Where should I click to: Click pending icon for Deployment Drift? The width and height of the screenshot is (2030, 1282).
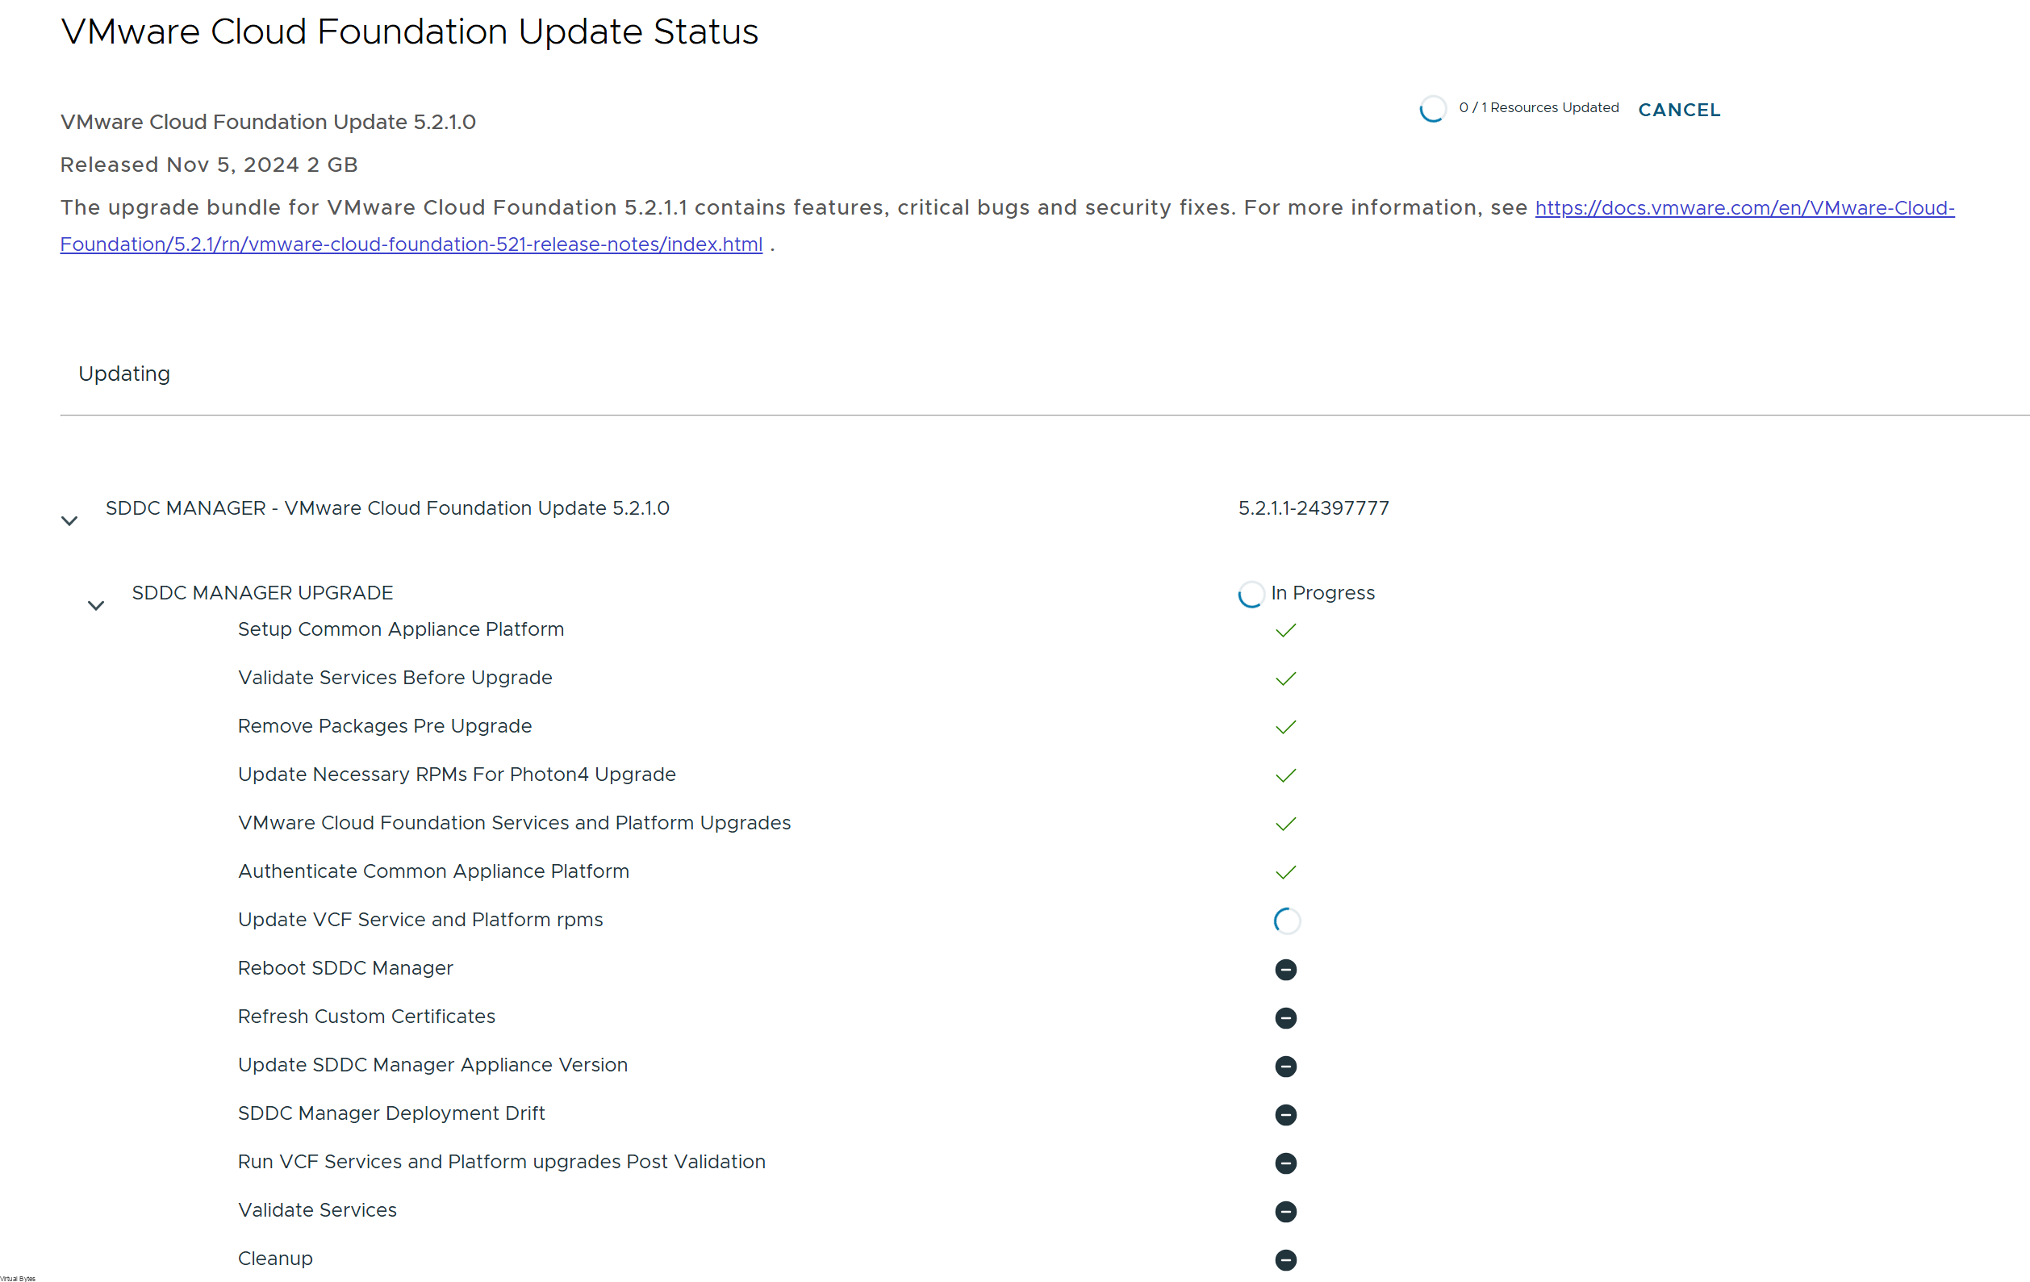pyautogui.click(x=1285, y=1114)
